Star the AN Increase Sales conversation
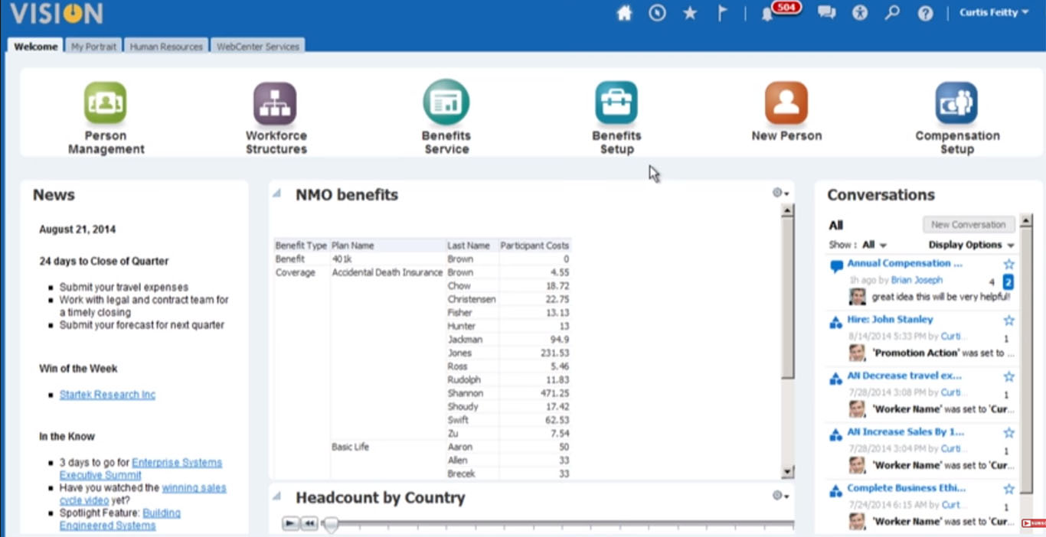Viewport: 1046px width, 537px height. pos(1008,433)
